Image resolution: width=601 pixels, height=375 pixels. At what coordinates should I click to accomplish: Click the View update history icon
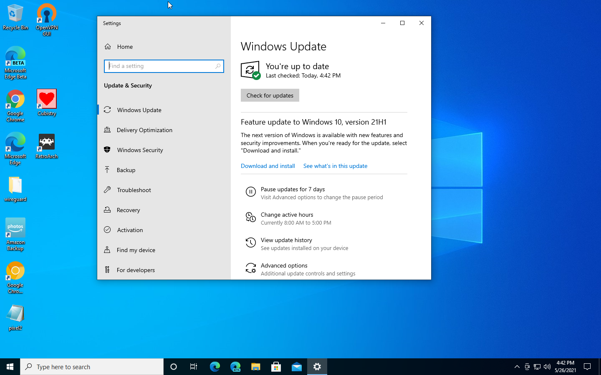pyautogui.click(x=250, y=242)
